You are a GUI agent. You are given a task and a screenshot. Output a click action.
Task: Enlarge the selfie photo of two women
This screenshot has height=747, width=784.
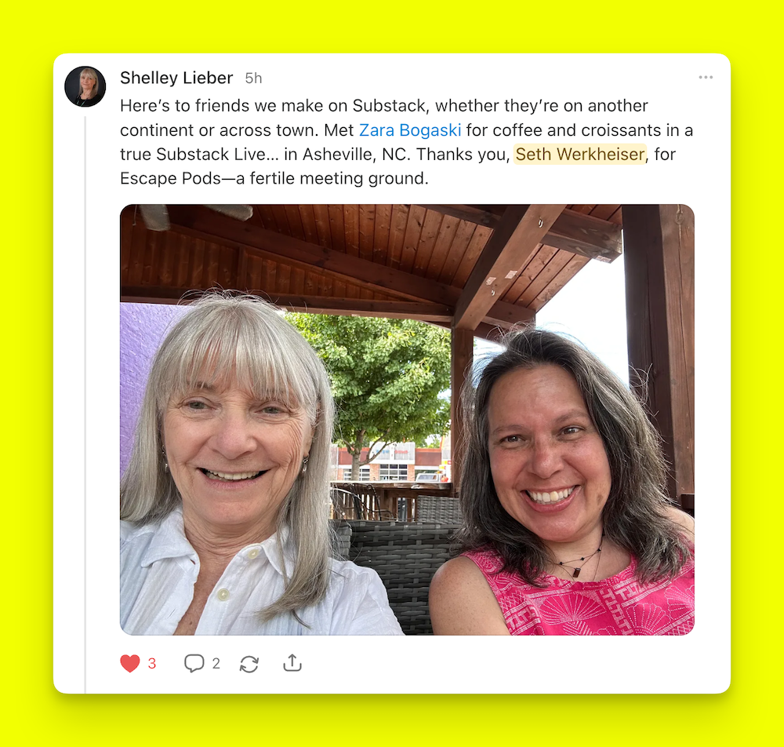point(407,419)
